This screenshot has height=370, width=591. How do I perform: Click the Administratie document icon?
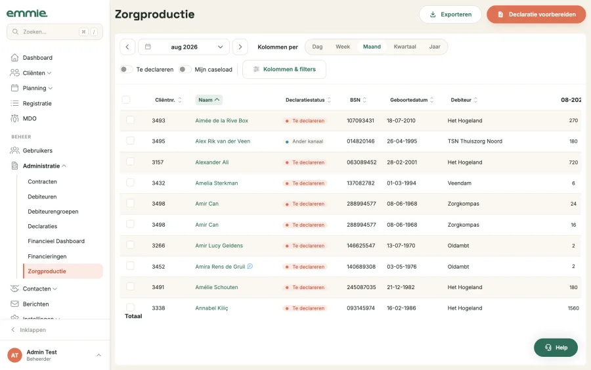pyautogui.click(x=14, y=166)
